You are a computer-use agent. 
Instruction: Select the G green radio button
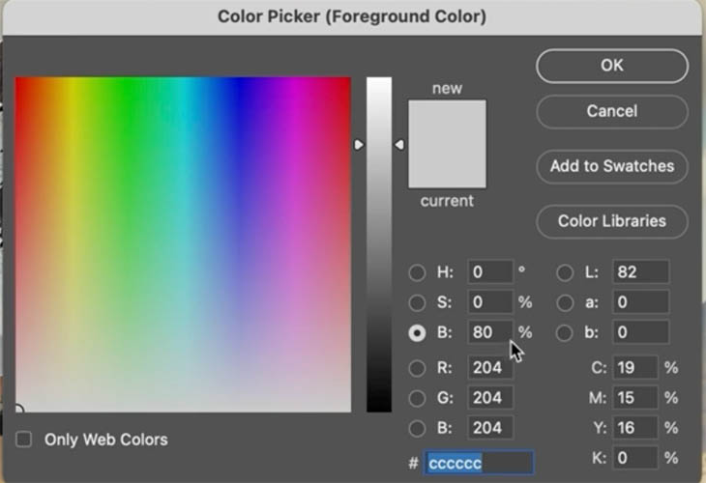point(417,398)
